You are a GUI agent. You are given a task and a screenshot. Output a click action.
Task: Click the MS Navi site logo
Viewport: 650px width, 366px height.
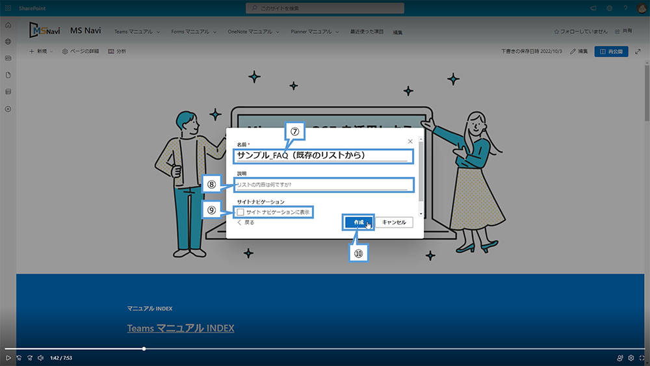tap(44, 31)
